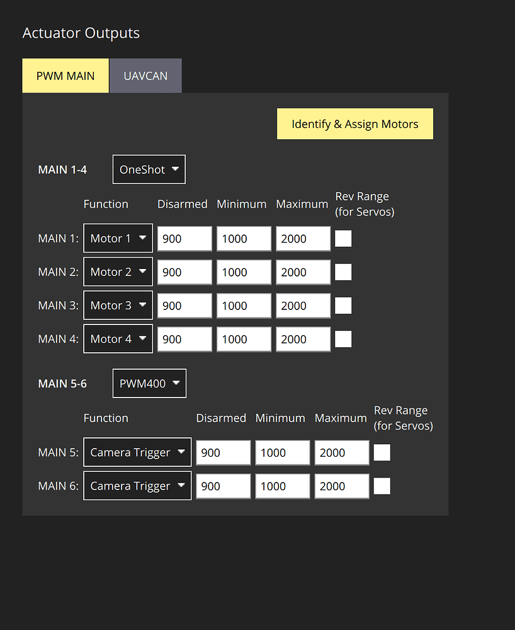Select the PWM MAIN tab
This screenshot has width=515, height=630.
tap(65, 76)
